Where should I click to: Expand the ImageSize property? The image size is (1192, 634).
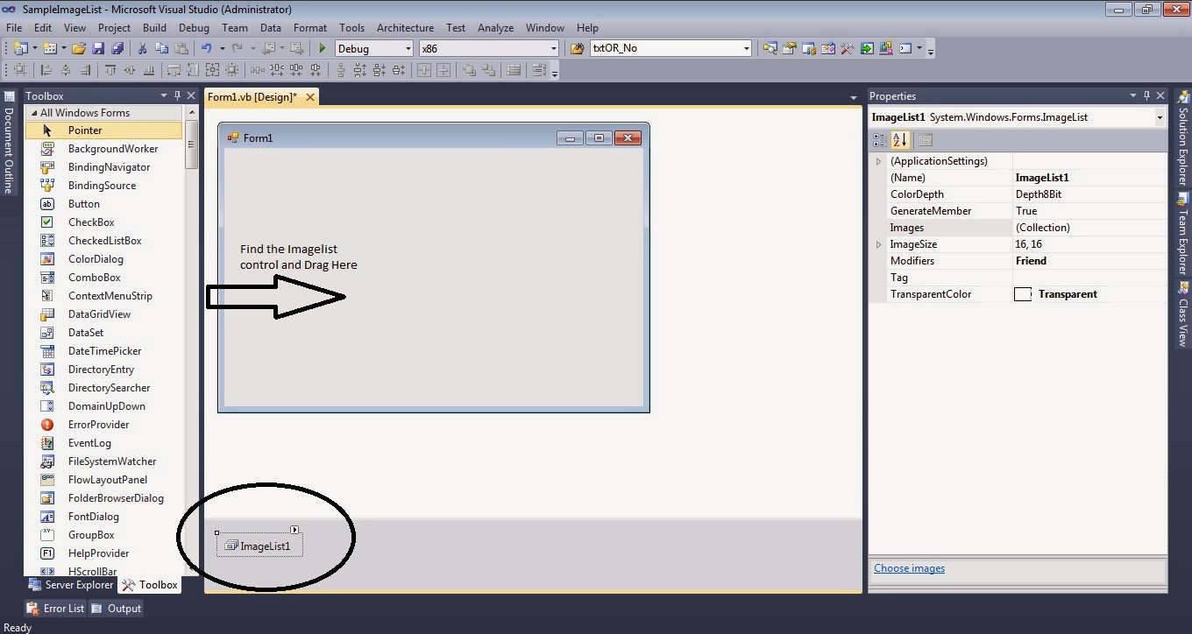(x=878, y=243)
